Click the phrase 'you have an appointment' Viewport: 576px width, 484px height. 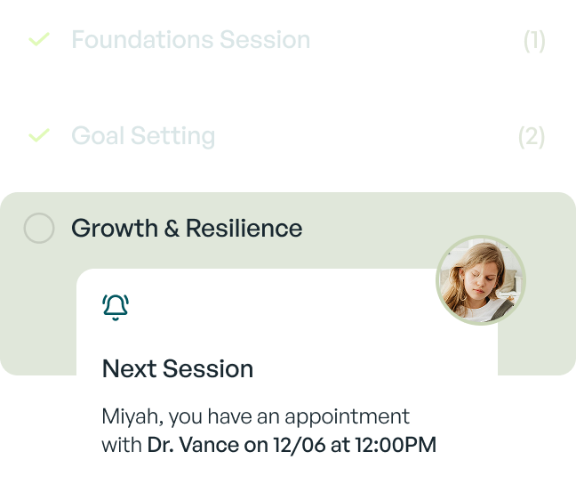pos(289,417)
